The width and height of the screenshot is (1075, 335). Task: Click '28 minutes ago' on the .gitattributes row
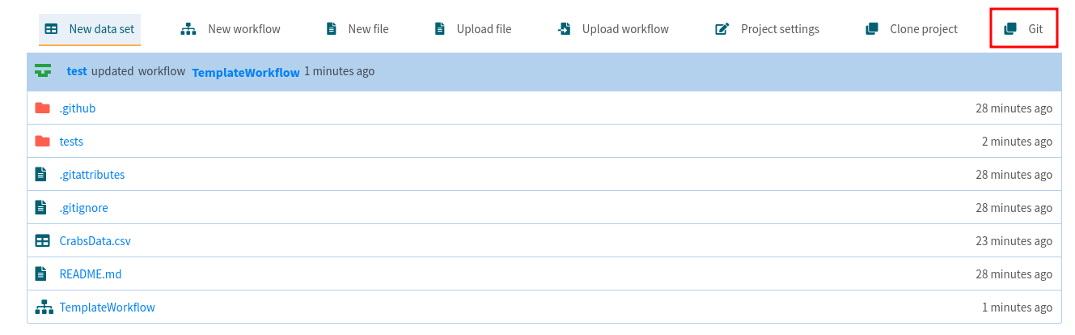click(x=1014, y=175)
